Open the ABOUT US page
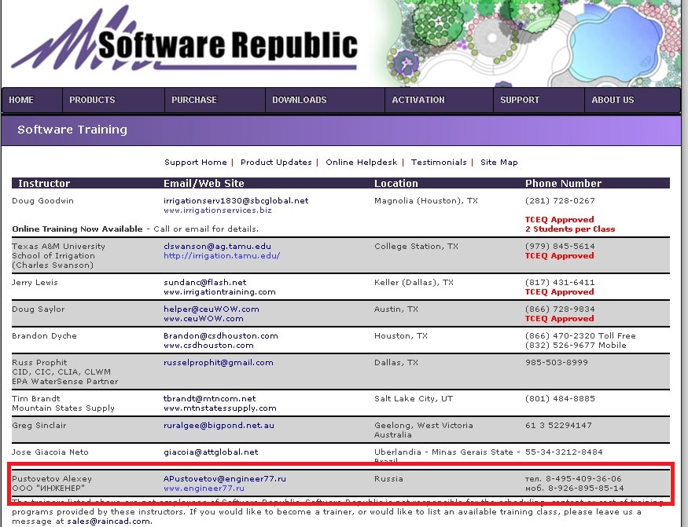688x527 pixels. (x=613, y=100)
